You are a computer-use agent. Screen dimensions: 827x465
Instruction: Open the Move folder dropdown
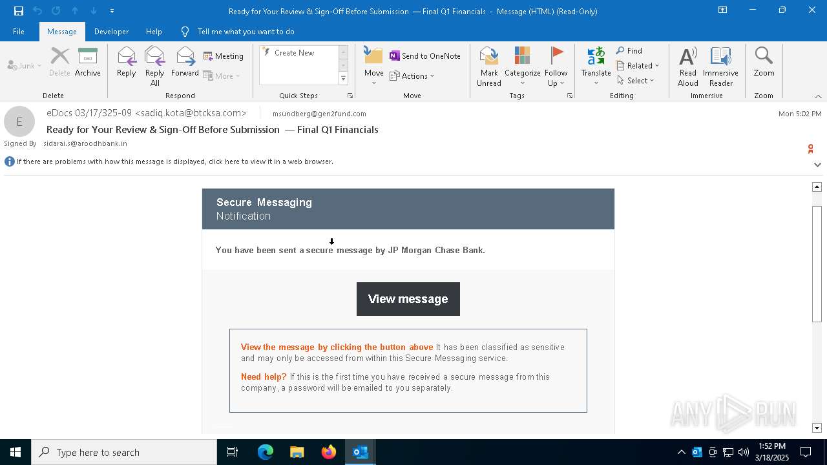[x=373, y=67]
